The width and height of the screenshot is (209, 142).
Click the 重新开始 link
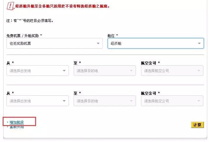pyautogui.click(x=17, y=127)
